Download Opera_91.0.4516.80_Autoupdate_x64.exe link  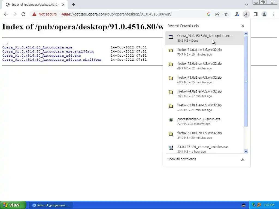(41, 56)
